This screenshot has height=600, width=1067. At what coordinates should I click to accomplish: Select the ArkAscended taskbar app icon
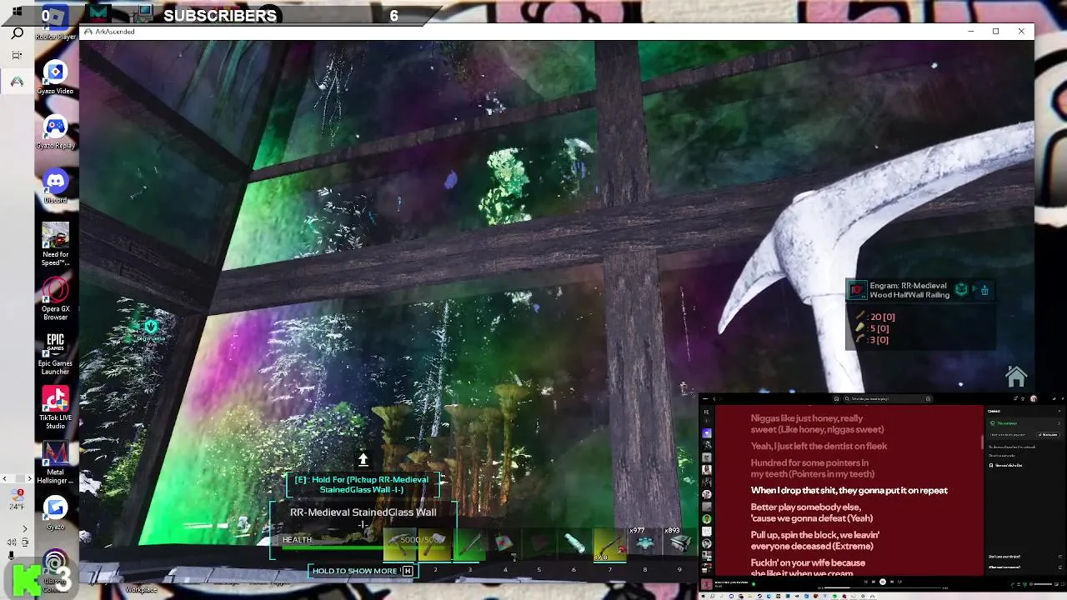17,82
